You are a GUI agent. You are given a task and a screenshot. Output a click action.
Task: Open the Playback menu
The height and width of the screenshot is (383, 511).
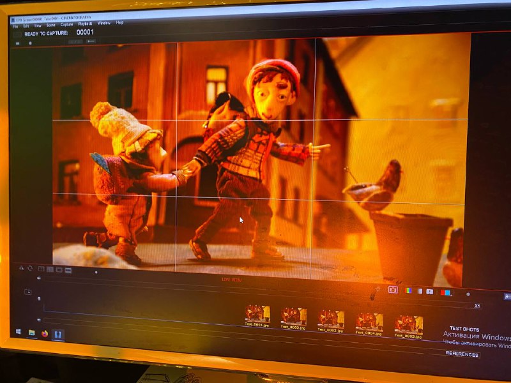tap(86, 24)
